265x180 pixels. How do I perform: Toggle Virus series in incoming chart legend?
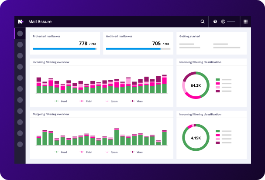[x=136, y=101]
